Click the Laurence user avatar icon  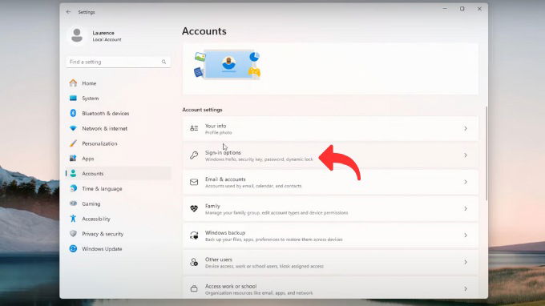click(x=77, y=35)
